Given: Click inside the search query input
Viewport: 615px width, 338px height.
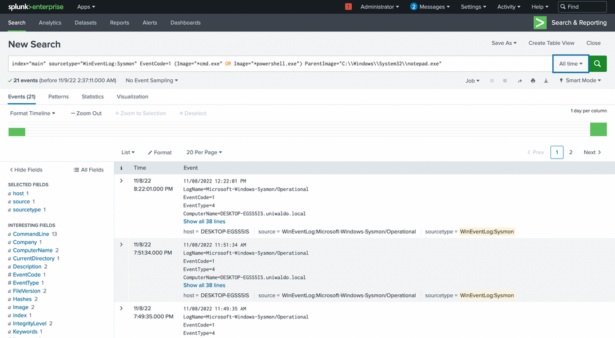Looking at the screenshot, I should [277, 64].
